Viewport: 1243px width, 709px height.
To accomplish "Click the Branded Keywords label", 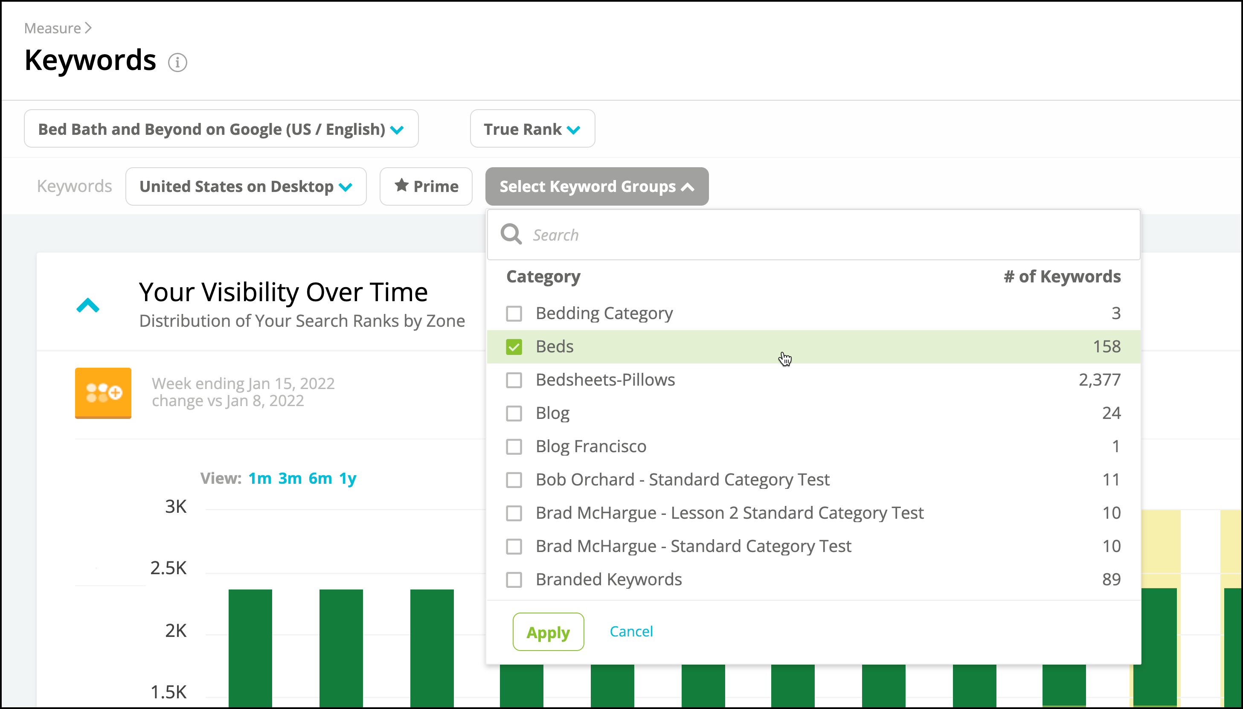I will point(609,579).
